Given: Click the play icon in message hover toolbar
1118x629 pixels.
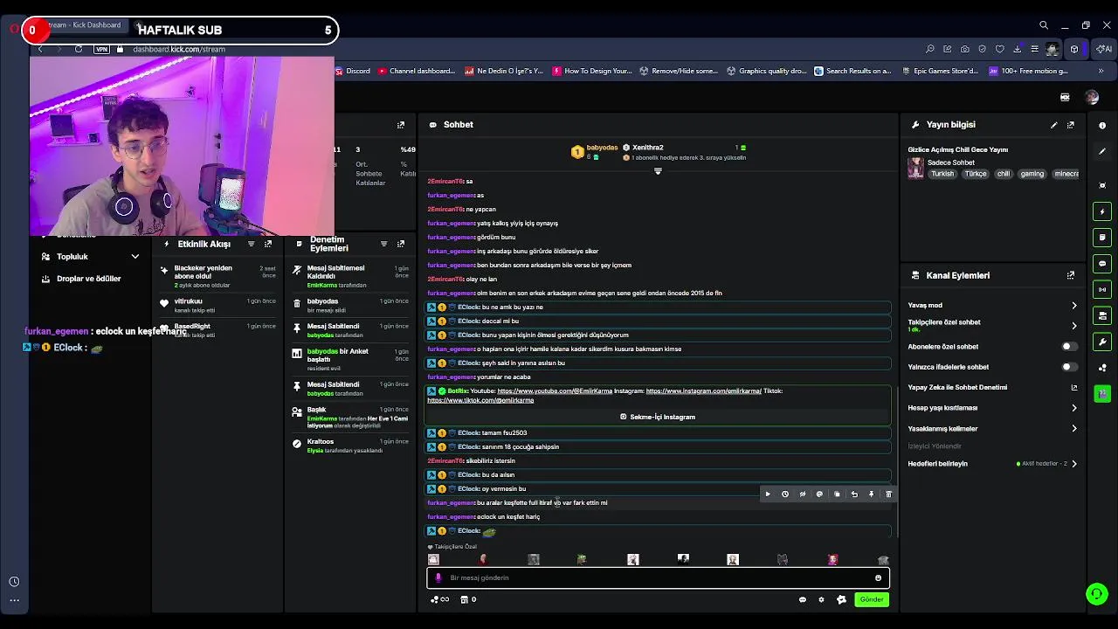Looking at the screenshot, I should (x=768, y=494).
